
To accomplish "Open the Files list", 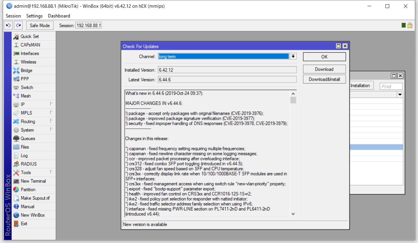I will point(33,147).
